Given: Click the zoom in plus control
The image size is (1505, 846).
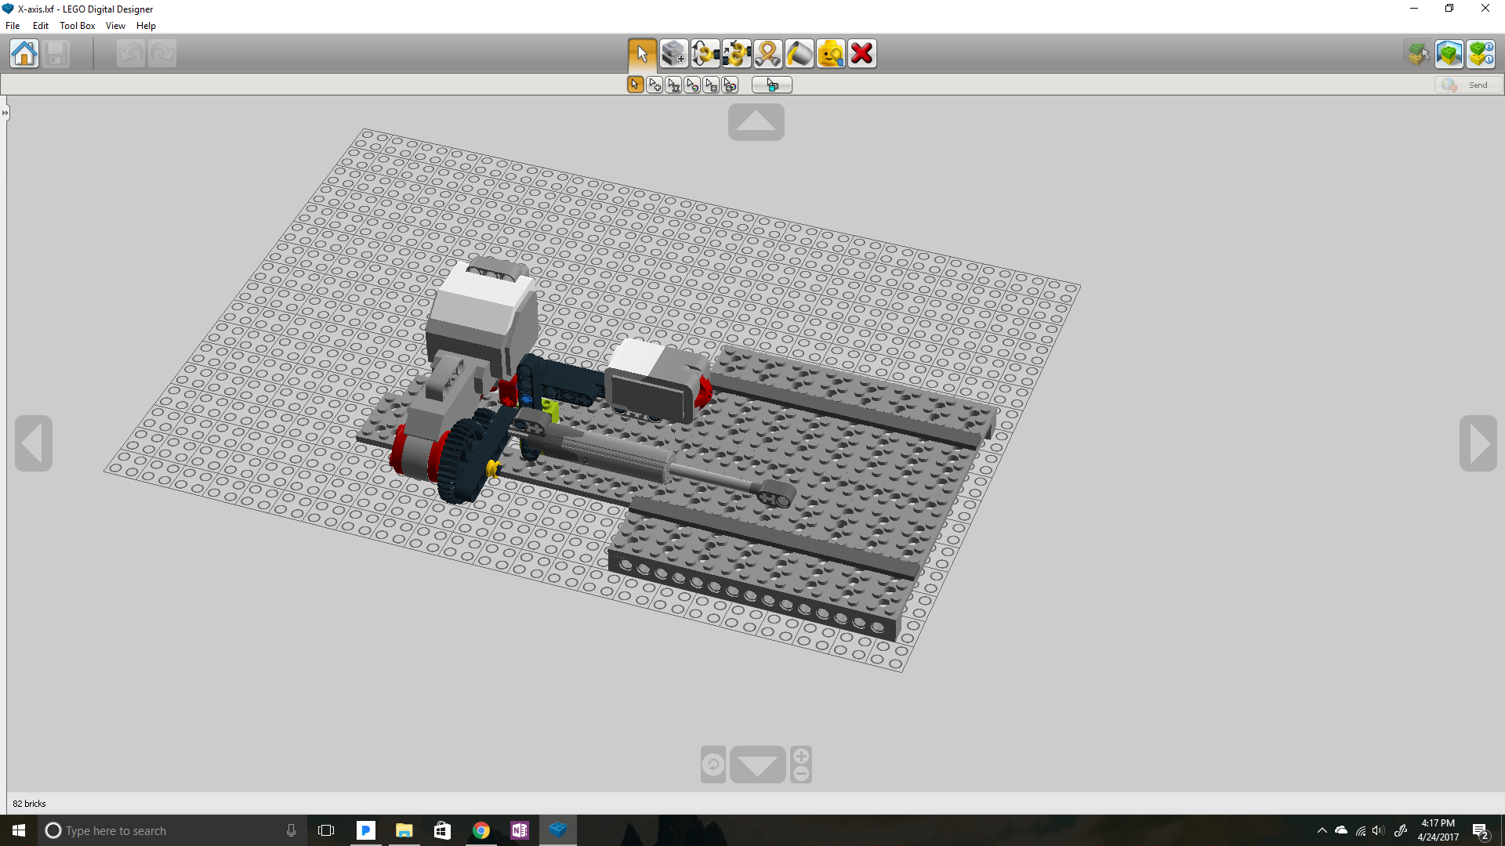Looking at the screenshot, I should click(800, 755).
